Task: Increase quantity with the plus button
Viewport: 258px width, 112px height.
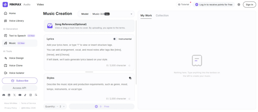Action: point(64,106)
